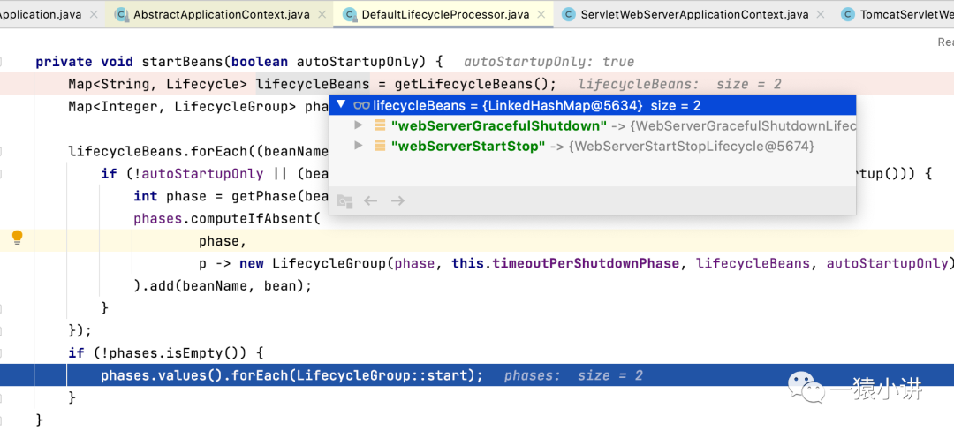Click the glasses watch icon beside lifecycleBeans
Viewport: 954px width, 431px height.
pos(361,106)
